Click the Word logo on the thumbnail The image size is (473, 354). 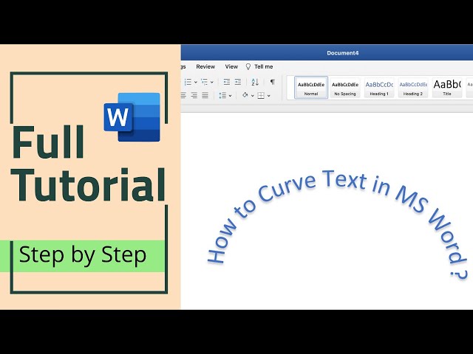pos(132,117)
